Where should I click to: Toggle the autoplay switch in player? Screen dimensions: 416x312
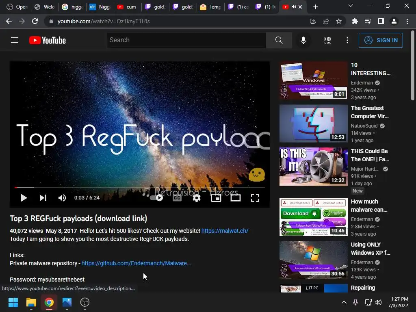[x=156, y=198]
